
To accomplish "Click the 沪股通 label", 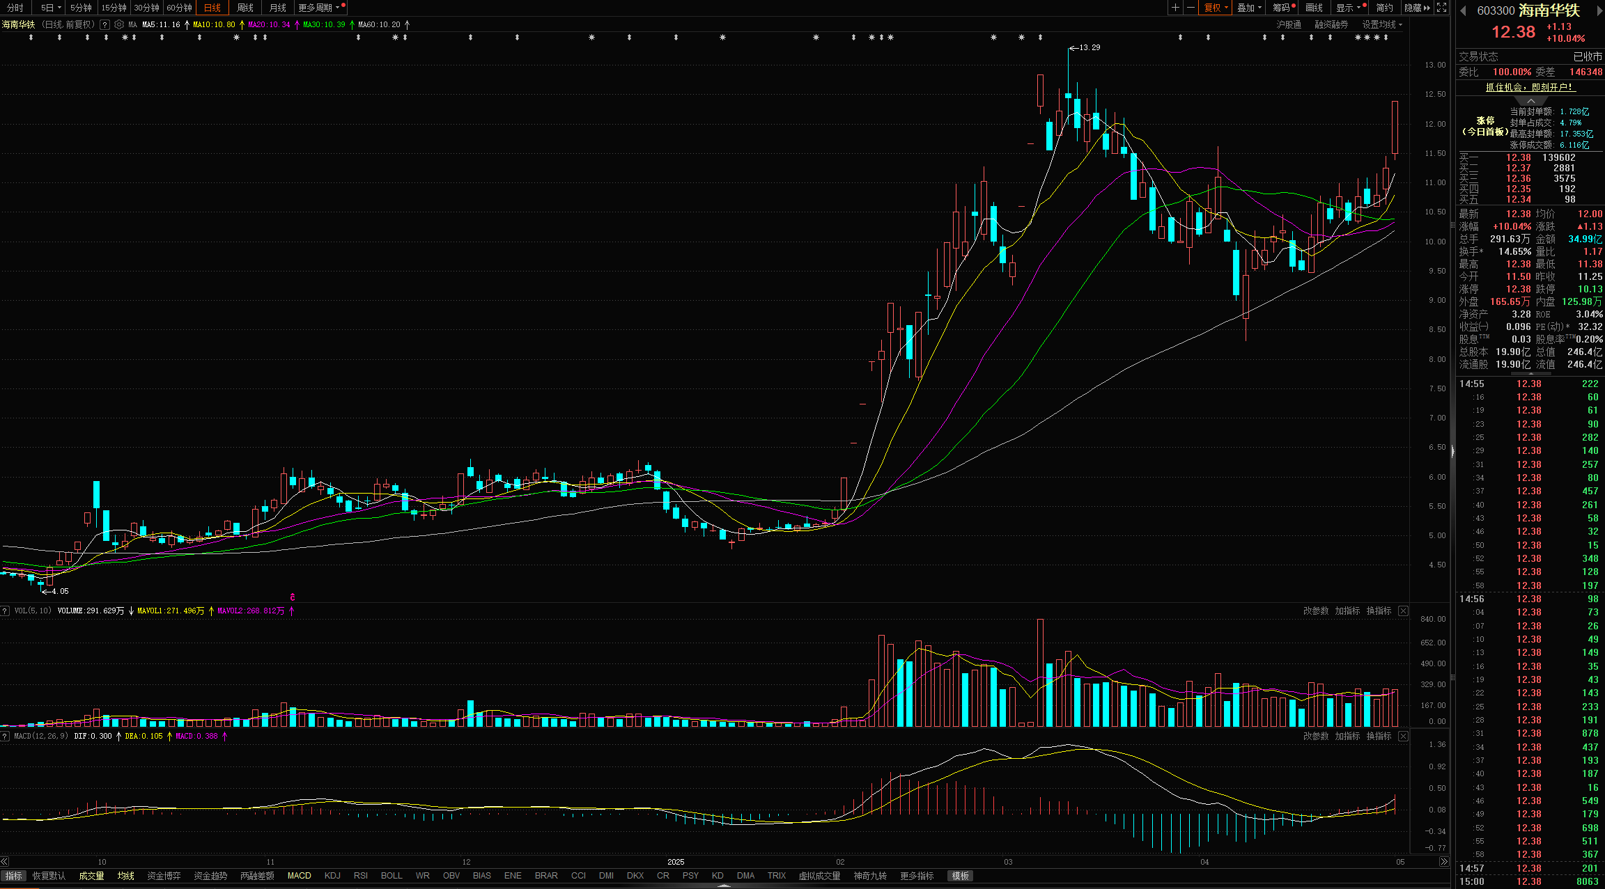I will tap(1289, 24).
